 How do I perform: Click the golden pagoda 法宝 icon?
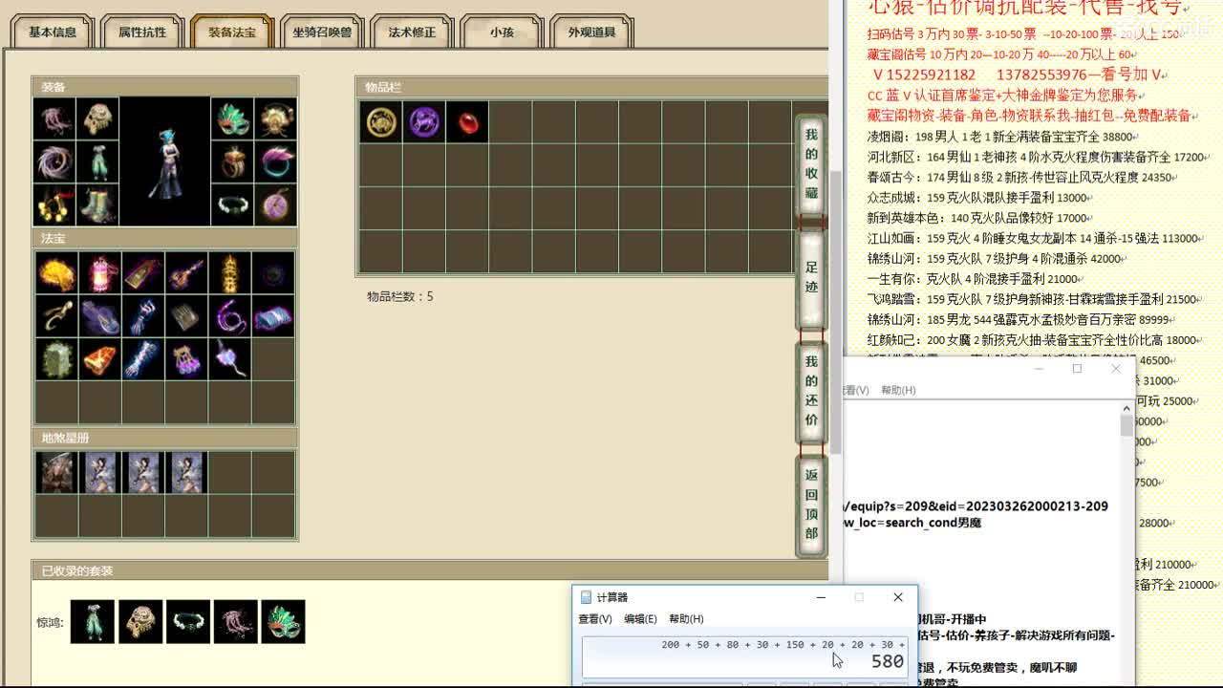[x=230, y=273]
